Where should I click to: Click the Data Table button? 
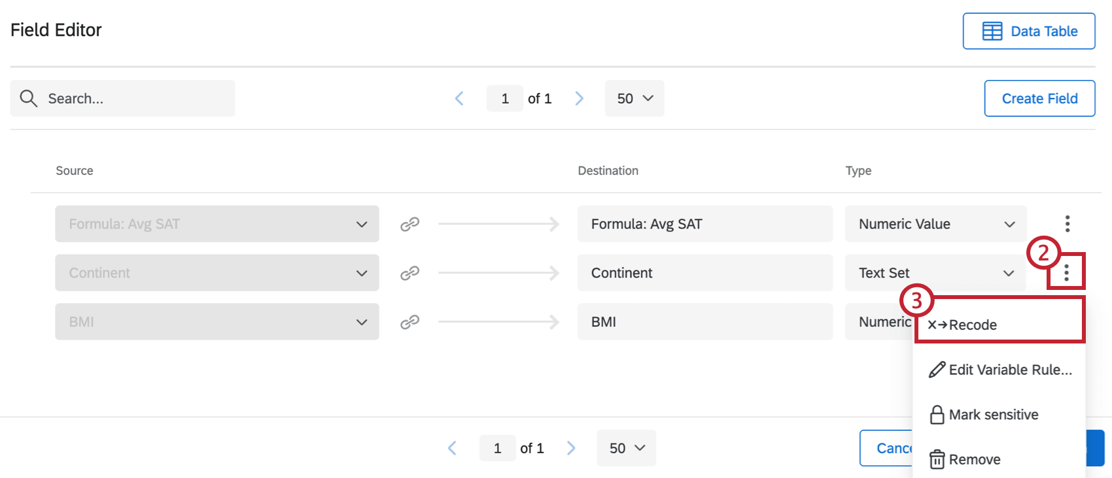point(1029,31)
